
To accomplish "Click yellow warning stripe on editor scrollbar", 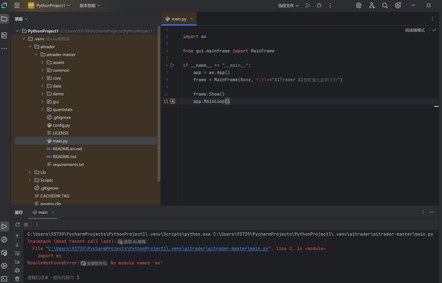I will pyautogui.click(x=436, y=106).
